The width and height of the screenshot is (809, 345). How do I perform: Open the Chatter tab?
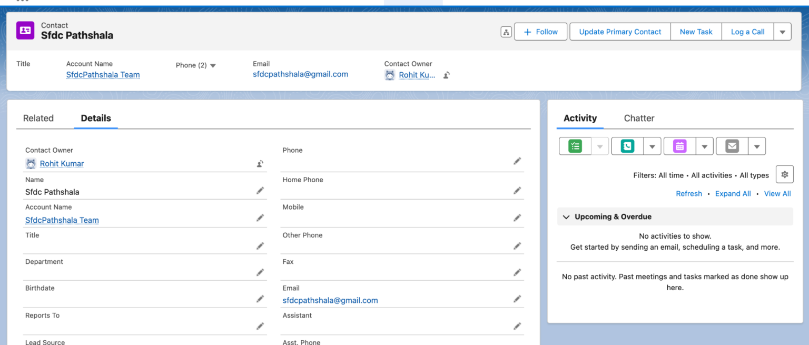639,119
